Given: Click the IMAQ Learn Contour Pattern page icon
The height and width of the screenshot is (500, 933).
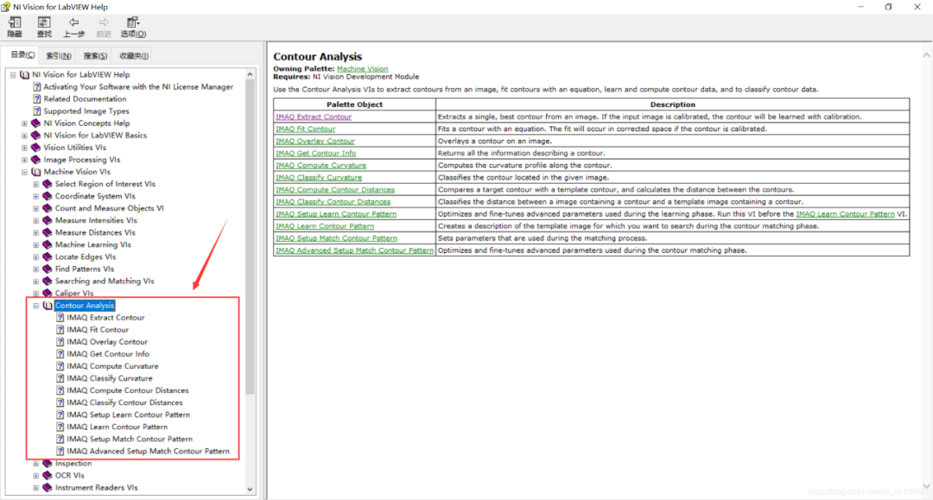Looking at the screenshot, I should 60,427.
